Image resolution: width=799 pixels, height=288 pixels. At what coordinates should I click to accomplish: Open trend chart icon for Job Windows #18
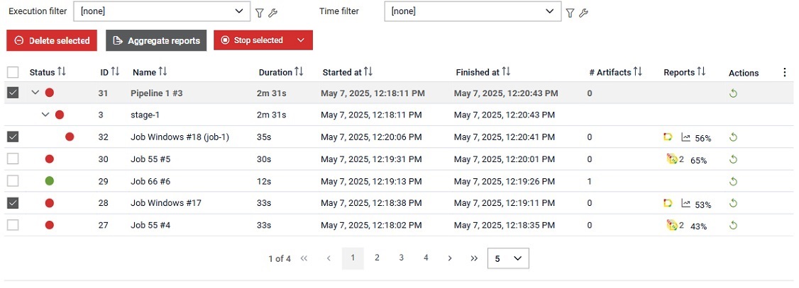click(x=686, y=137)
